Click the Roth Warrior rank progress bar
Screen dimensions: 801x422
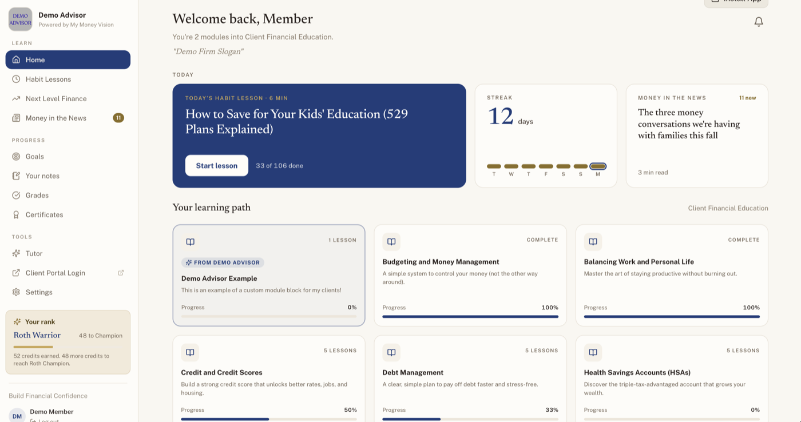(68, 347)
